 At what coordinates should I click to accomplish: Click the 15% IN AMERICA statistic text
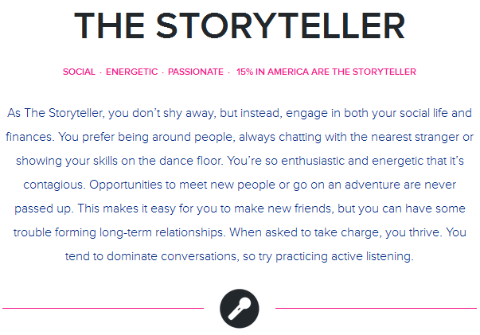coord(326,72)
